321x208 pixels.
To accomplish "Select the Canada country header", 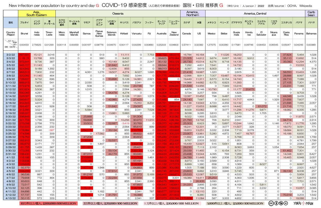I will click(186, 34).
